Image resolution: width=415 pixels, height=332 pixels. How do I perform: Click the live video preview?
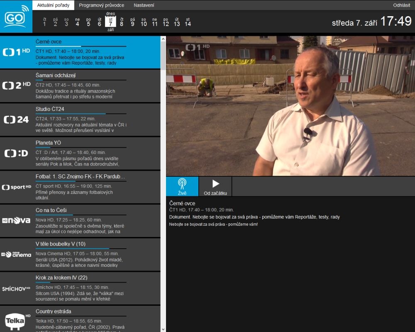290,106
